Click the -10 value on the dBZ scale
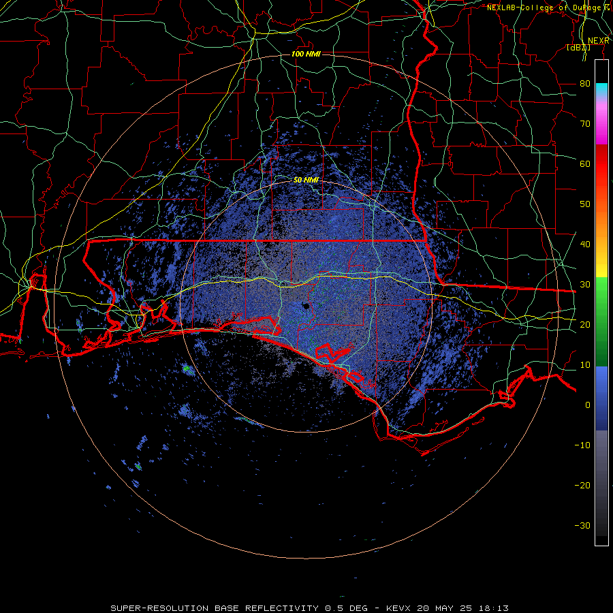The width and height of the screenshot is (613, 613). 582,445
